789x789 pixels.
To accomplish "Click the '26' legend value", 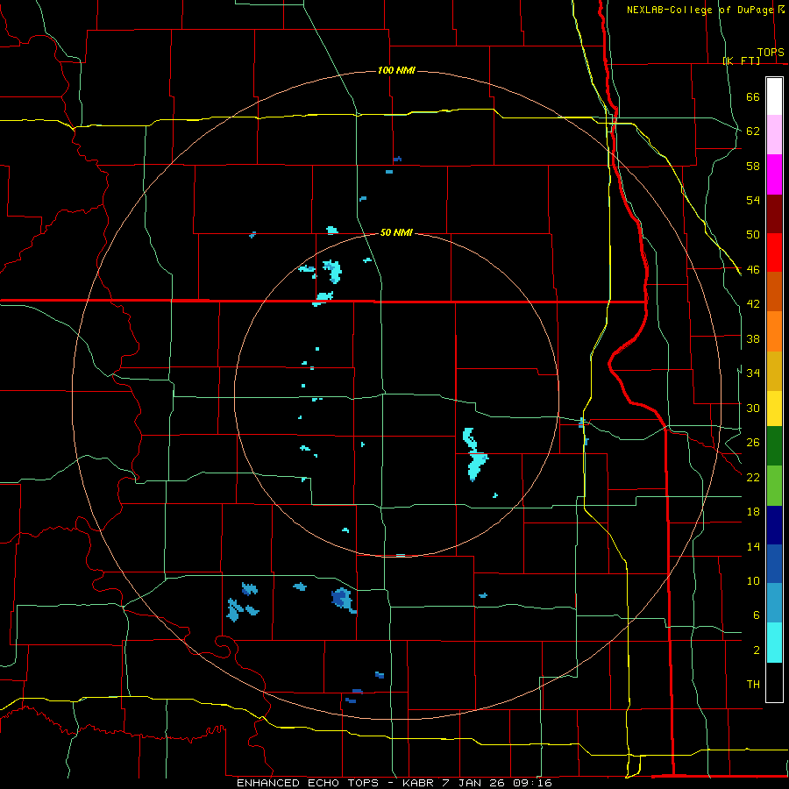I will [x=753, y=443].
